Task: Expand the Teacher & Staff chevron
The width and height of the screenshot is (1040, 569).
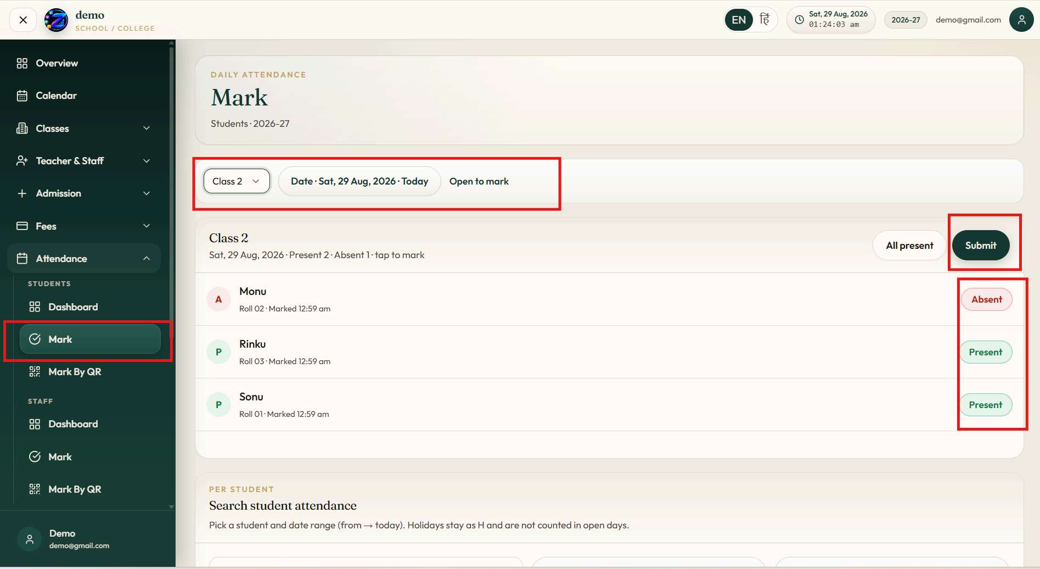Action: 147,161
